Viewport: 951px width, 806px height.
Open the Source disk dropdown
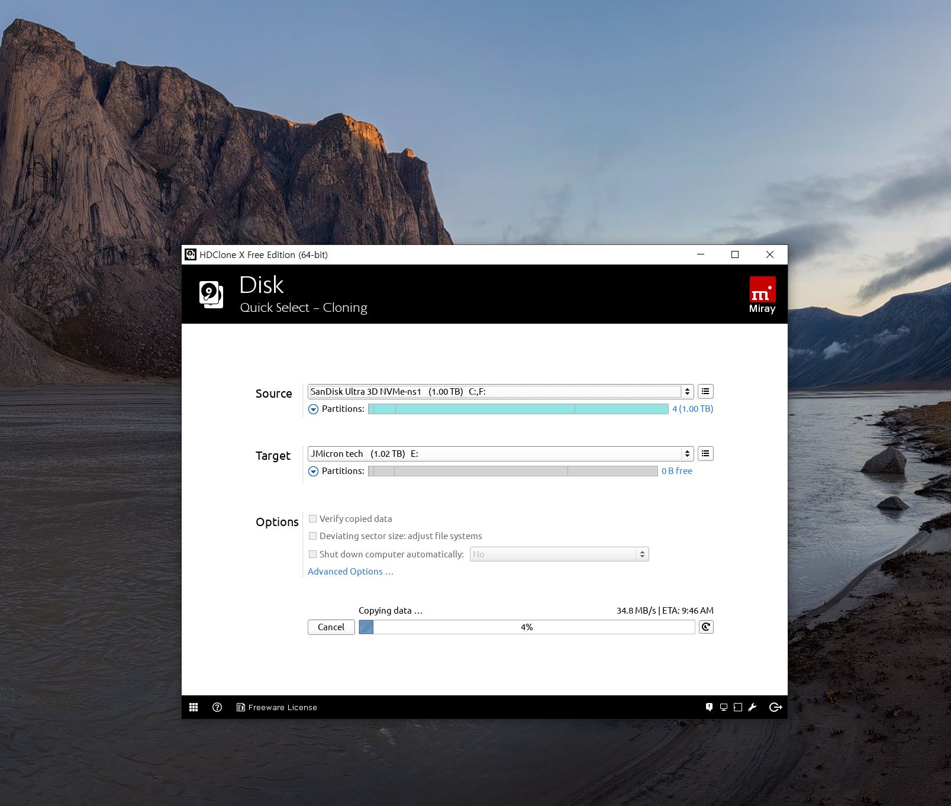[500, 392]
